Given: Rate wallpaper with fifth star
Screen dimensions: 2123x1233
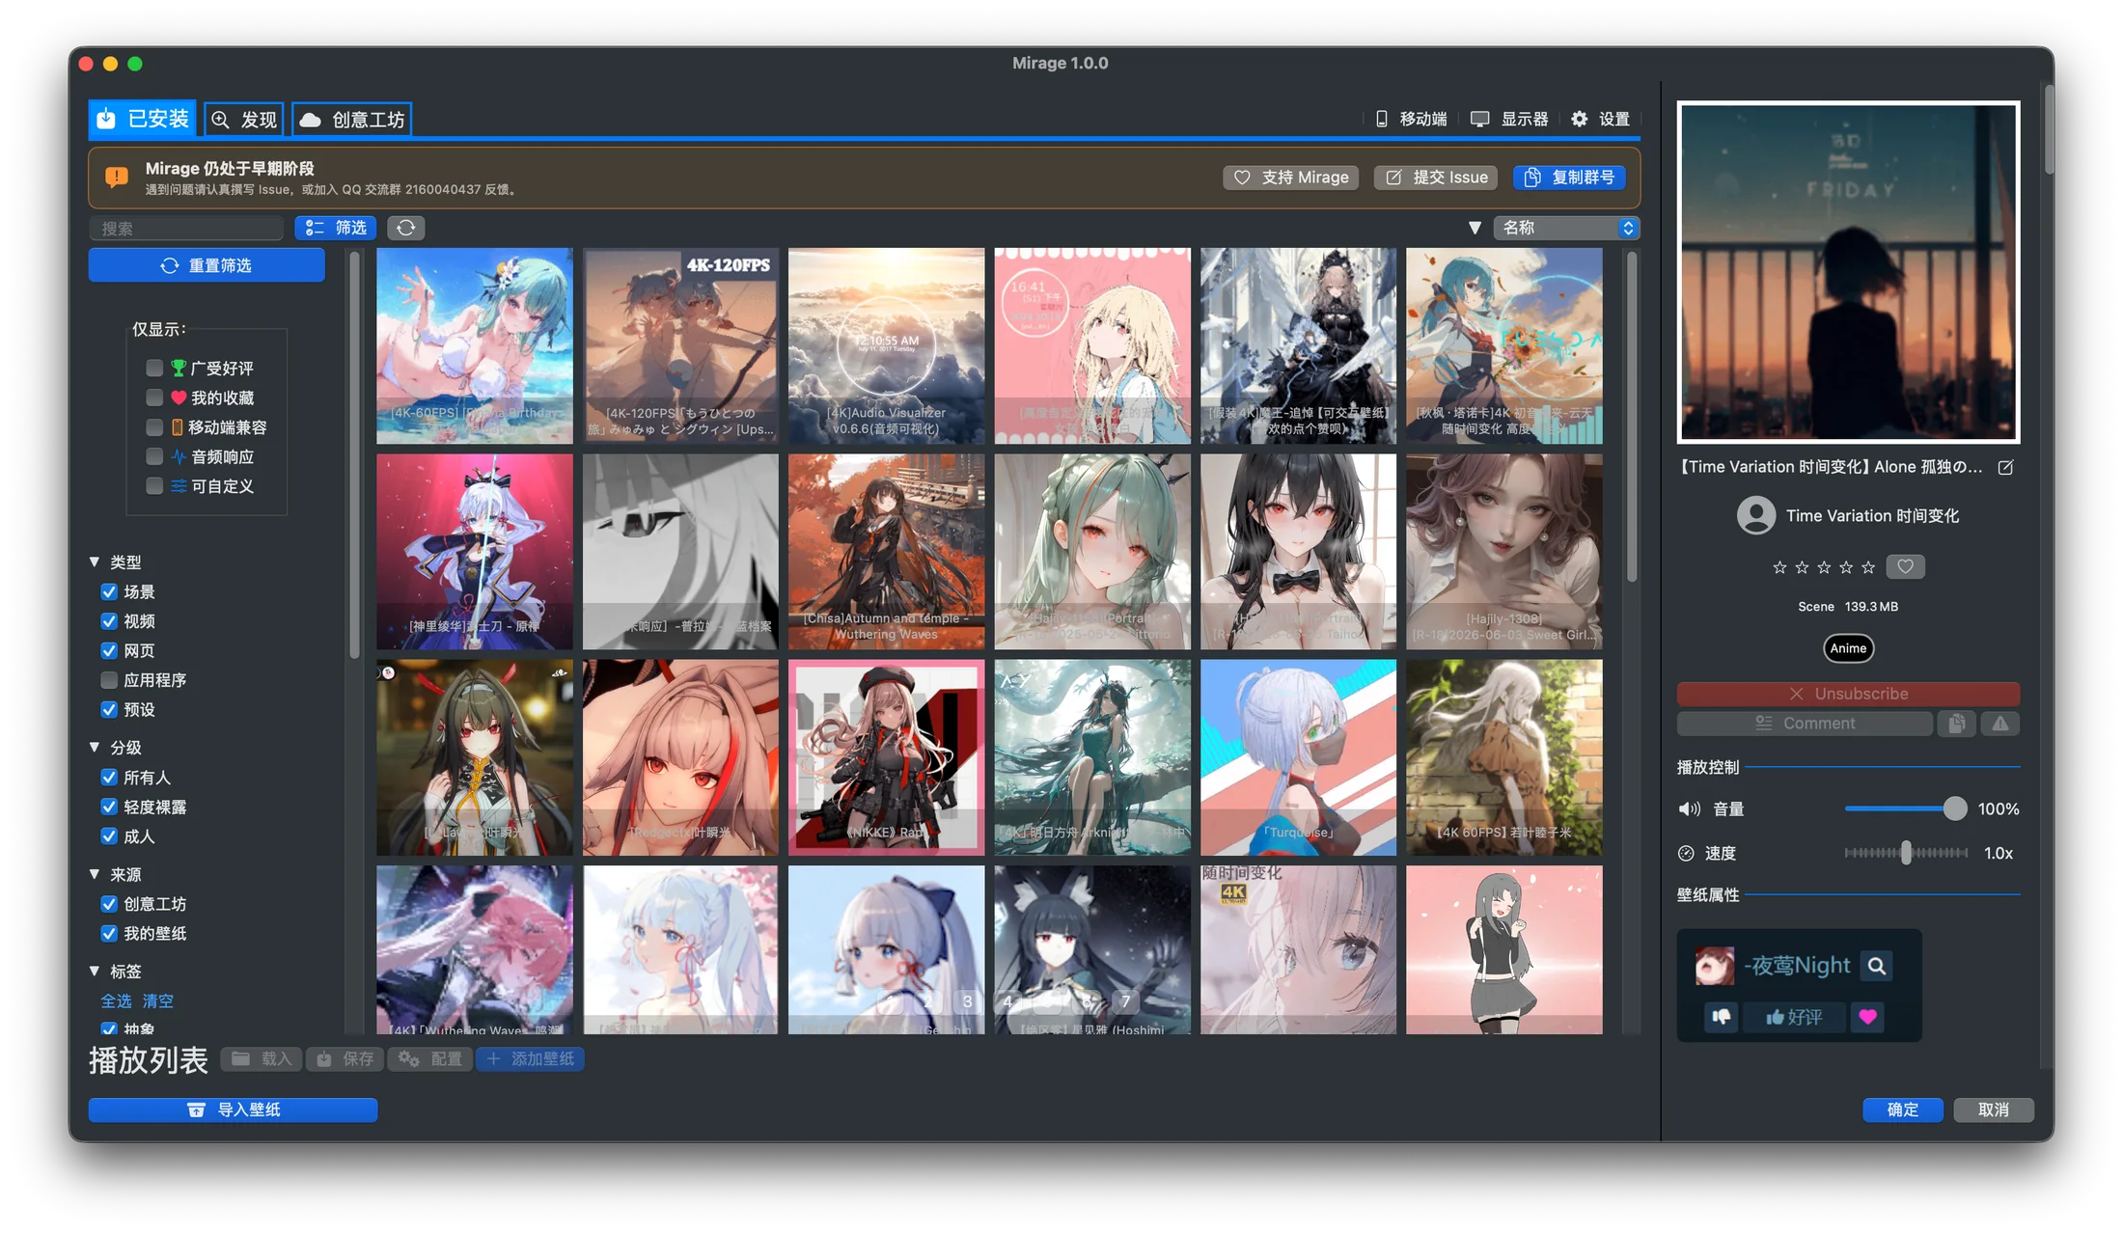Looking at the screenshot, I should [1868, 567].
